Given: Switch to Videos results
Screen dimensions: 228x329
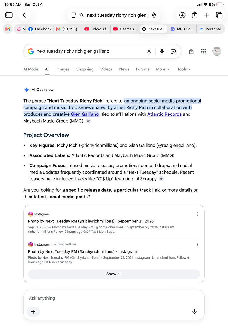Looking at the screenshot, I should pyautogui.click(x=106, y=69).
